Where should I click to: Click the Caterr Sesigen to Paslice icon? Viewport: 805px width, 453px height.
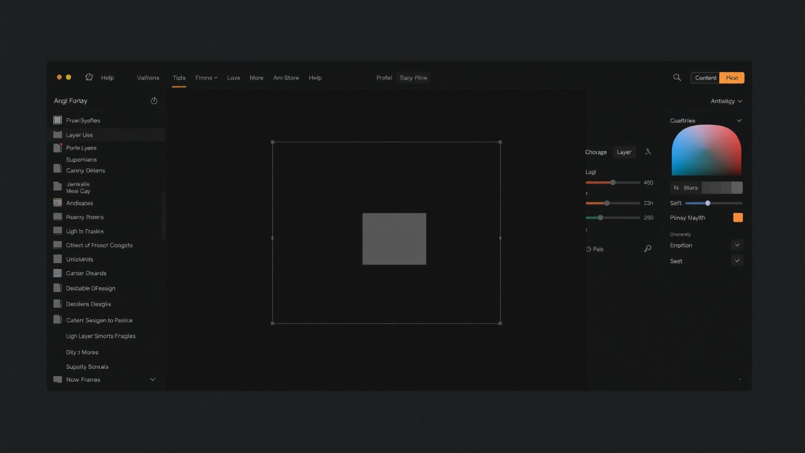point(57,320)
